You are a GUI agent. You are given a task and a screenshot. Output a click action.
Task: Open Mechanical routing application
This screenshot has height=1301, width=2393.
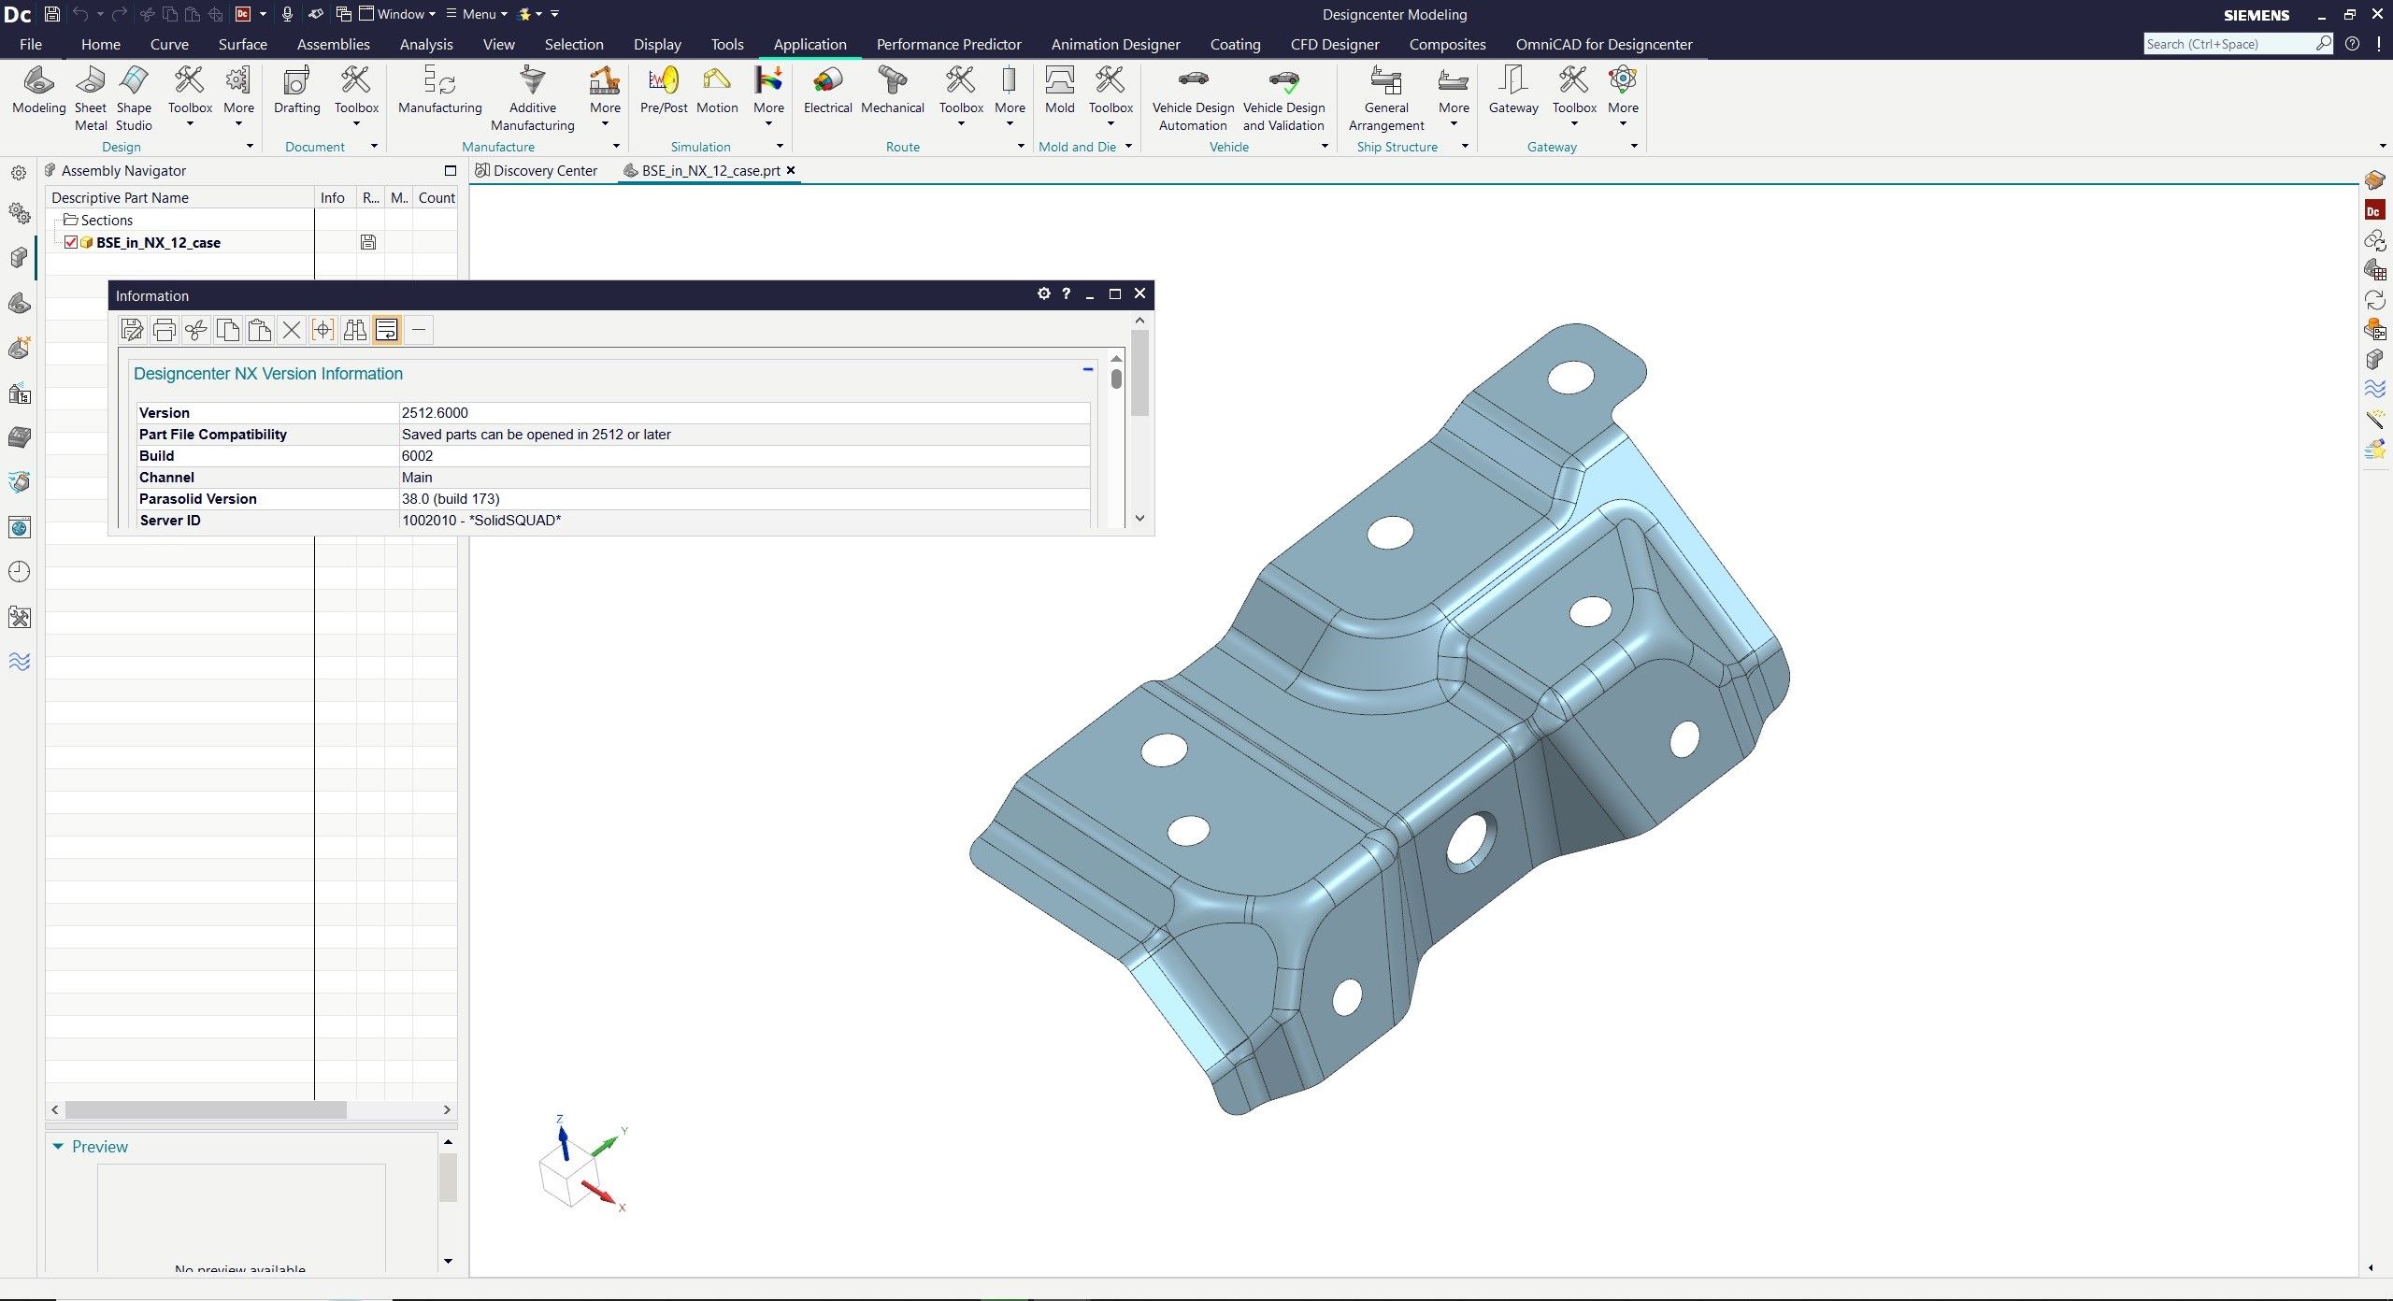tap(892, 91)
